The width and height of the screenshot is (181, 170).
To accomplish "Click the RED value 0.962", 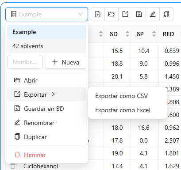I will [172, 128].
